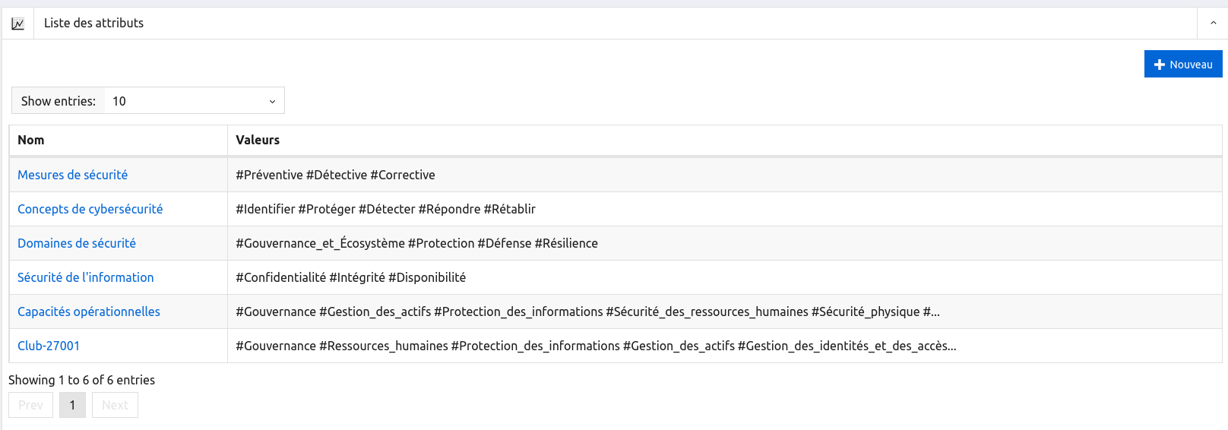Viewport: 1228px width, 430px height.
Task: Go to the previous page with Prev
Action: pyautogui.click(x=30, y=405)
